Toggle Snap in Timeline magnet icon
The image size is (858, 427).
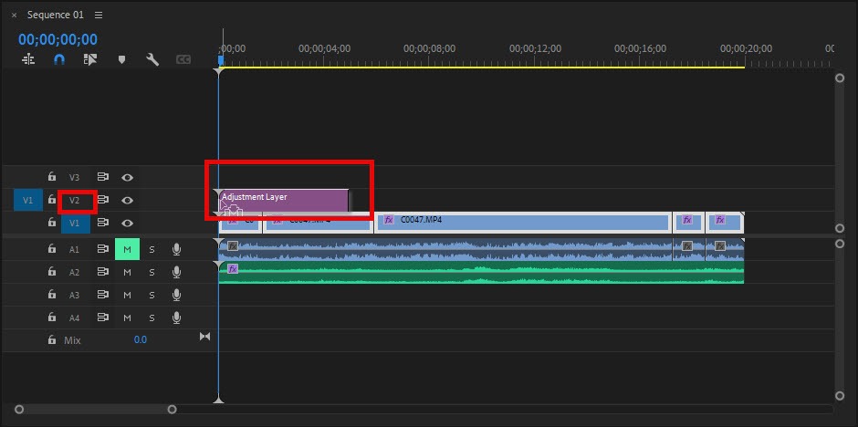(x=59, y=59)
